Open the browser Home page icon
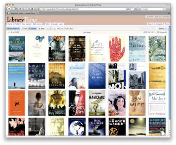 pyautogui.click(x=32, y=9)
